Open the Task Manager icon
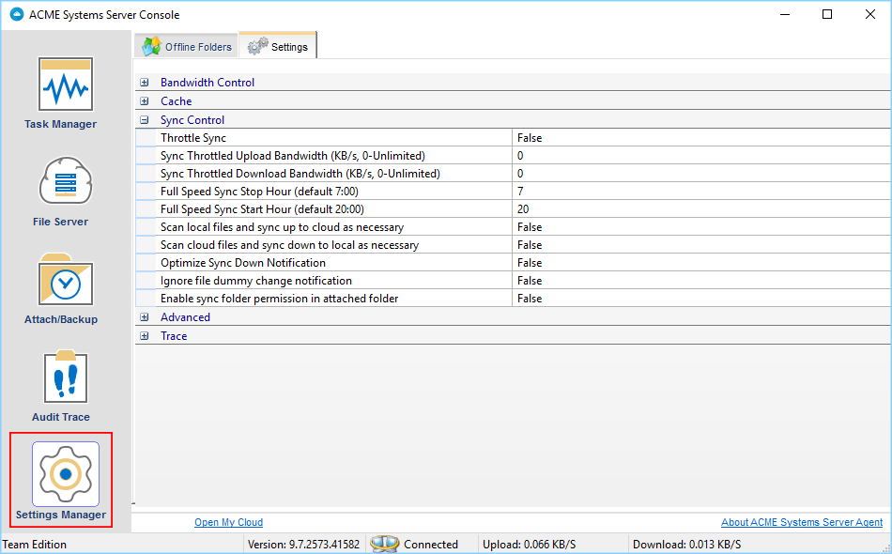892x554 pixels. pos(66,85)
